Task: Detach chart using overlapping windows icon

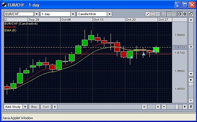Action: point(191,14)
